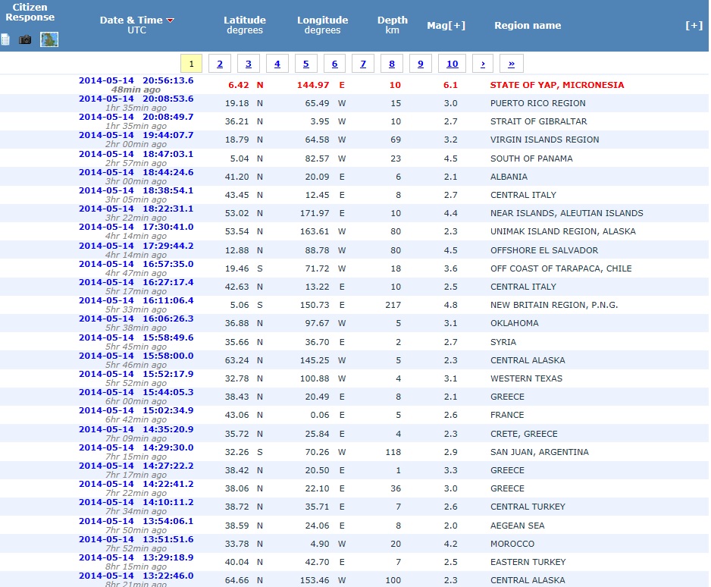Go to next page with single arrow
711x587 pixels.
483,64
